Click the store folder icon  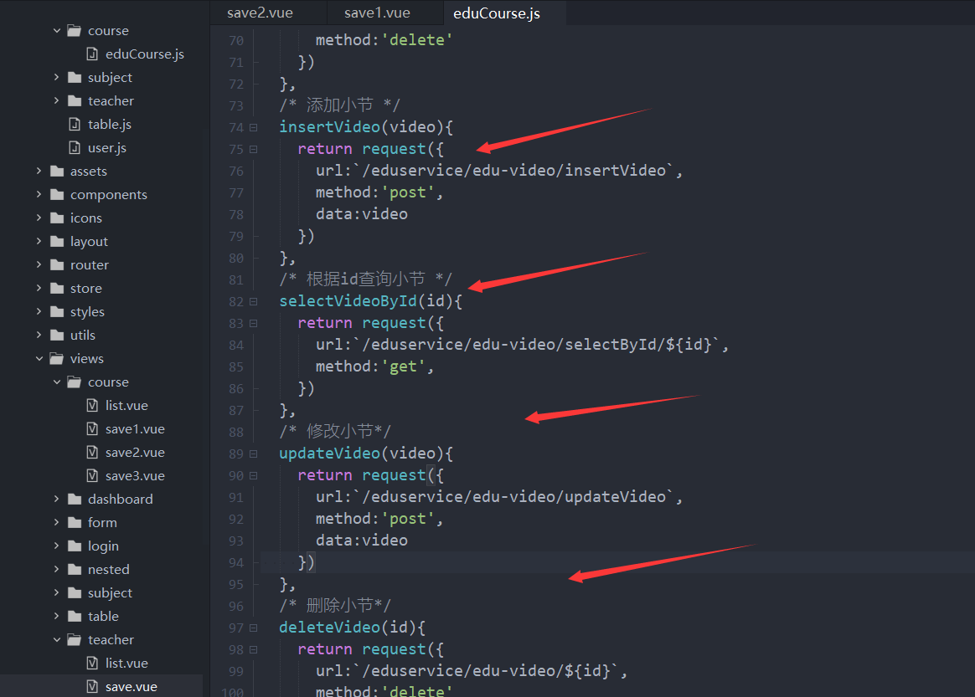(57, 288)
